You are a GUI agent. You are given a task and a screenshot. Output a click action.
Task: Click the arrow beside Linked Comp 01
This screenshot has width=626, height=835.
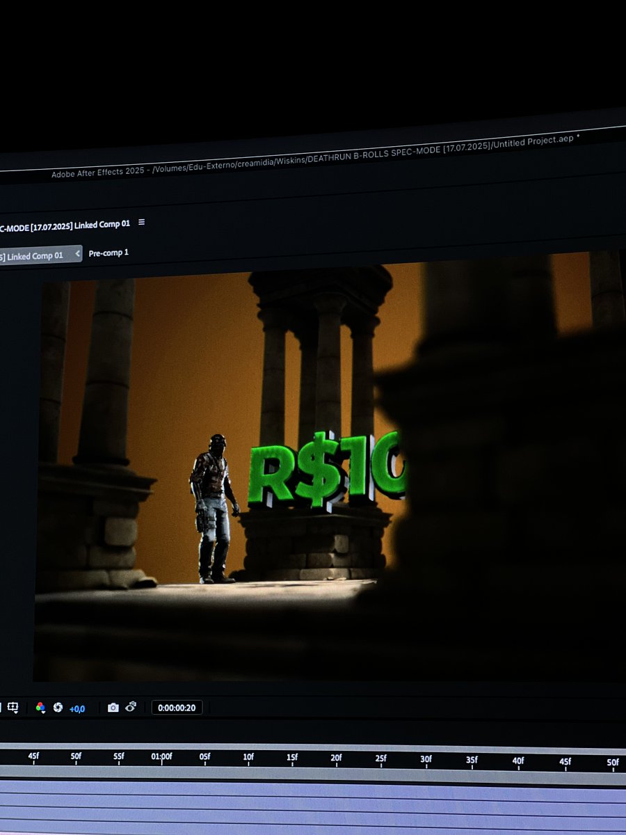[x=77, y=254]
